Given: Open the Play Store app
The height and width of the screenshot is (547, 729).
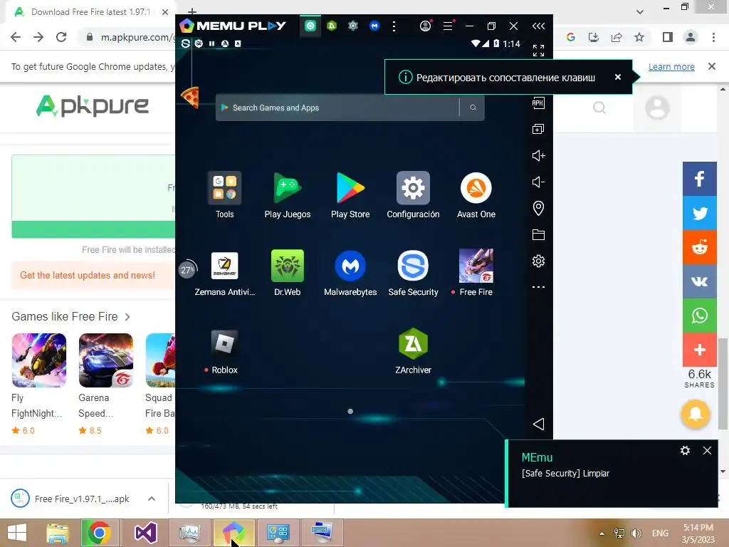Looking at the screenshot, I should 350,188.
